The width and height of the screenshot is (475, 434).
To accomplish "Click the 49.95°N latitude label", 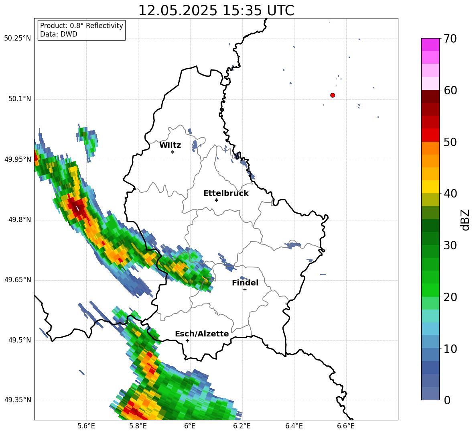I will tap(18, 159).
